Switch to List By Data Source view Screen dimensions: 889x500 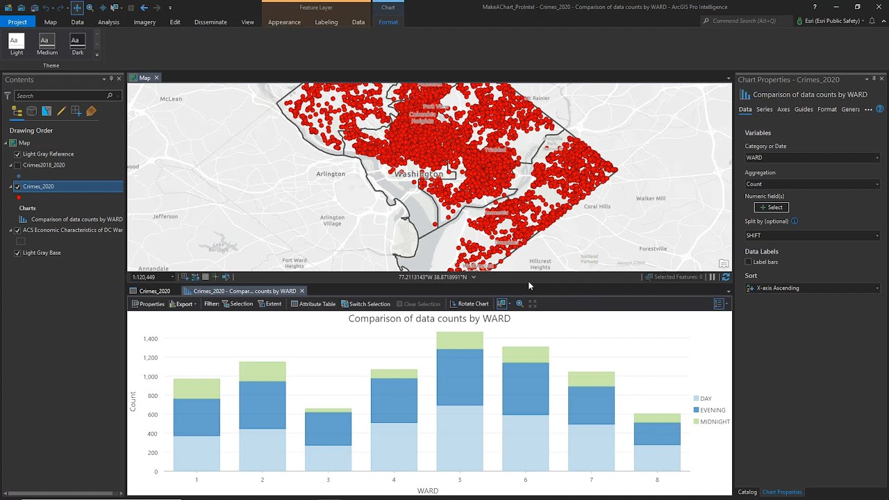click(x=32, y=111)
